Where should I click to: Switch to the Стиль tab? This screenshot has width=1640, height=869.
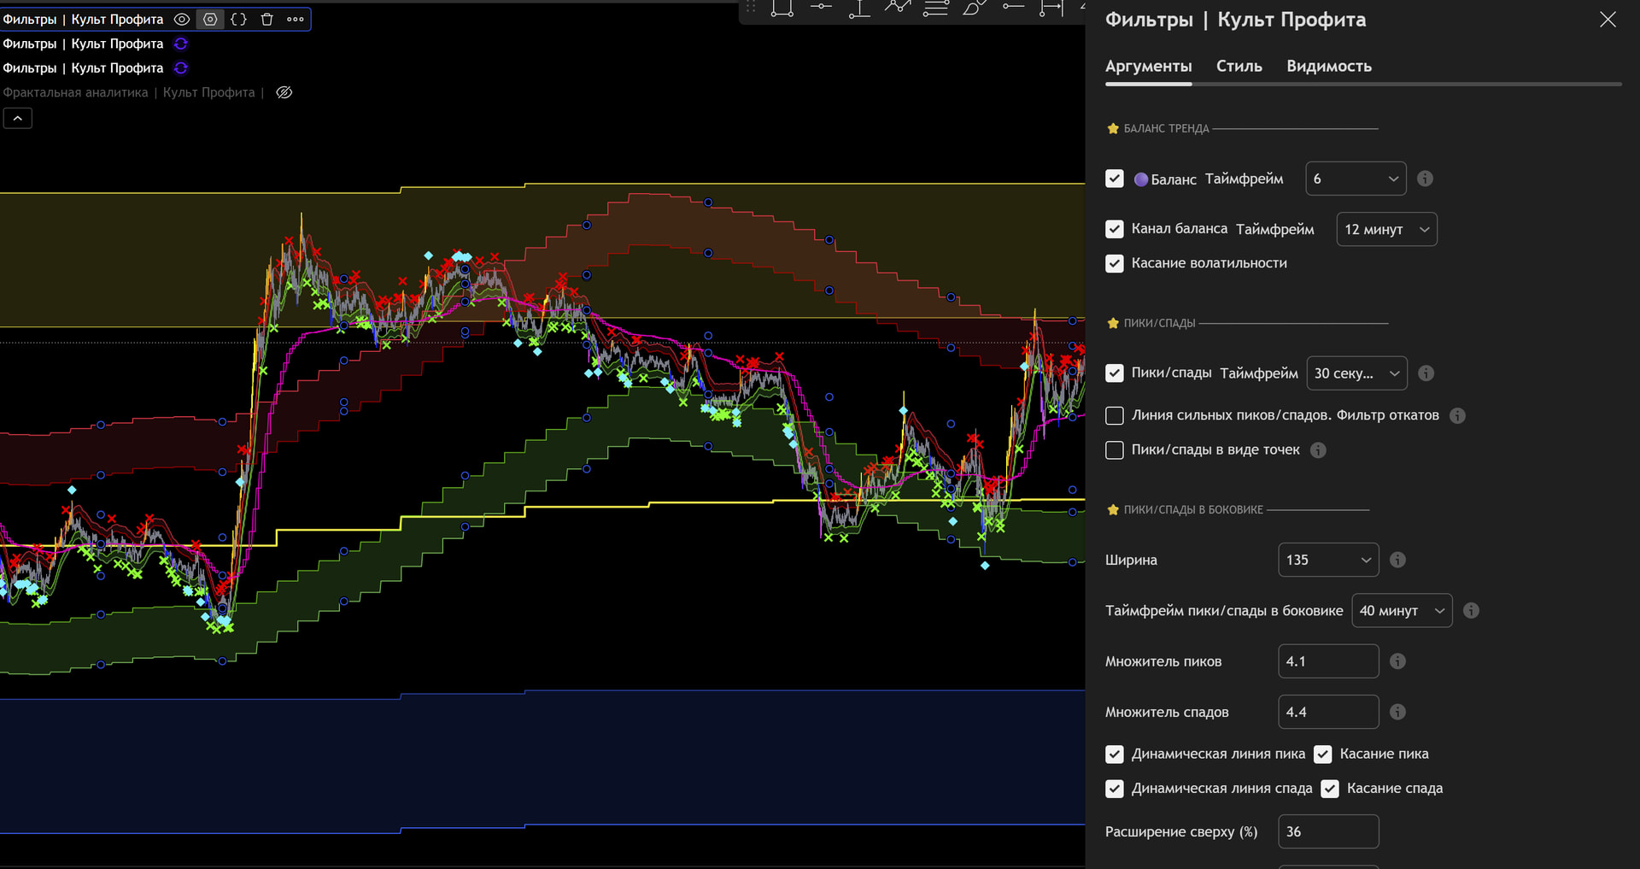[1239, 66]
